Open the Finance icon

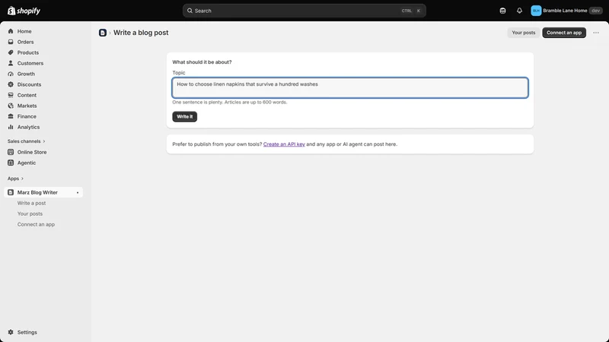[11, 116]
